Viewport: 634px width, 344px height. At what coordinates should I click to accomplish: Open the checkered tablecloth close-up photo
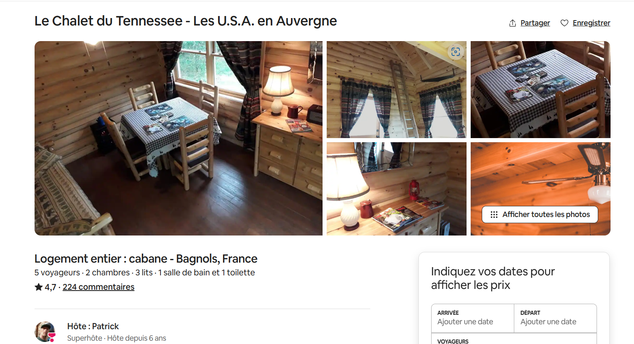pos(541,90)
